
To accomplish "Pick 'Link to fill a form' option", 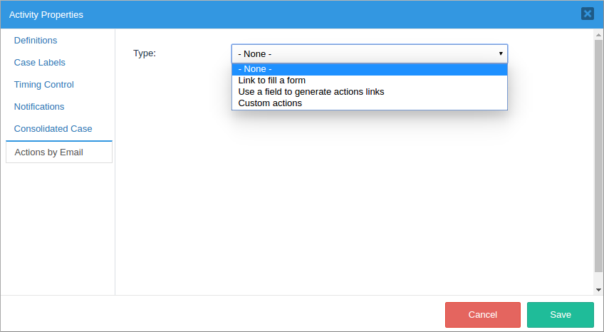I will click(x=272, y=81).
